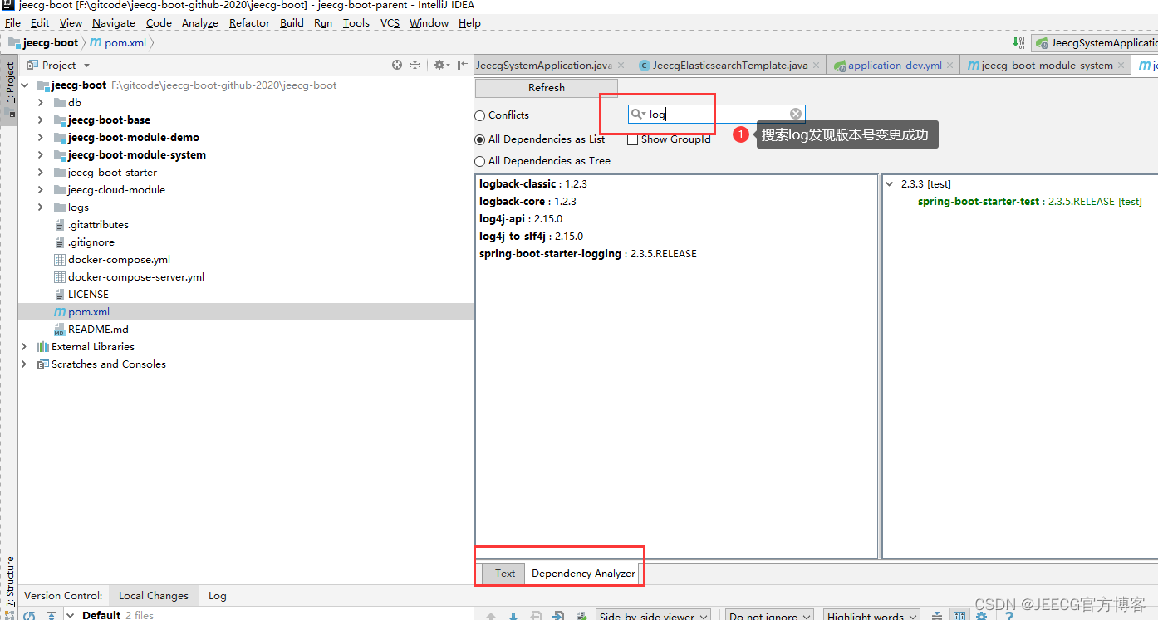Click the build hammer icon near run configuration
The width and height of the screenshot is (1158, 620).
1018,42
